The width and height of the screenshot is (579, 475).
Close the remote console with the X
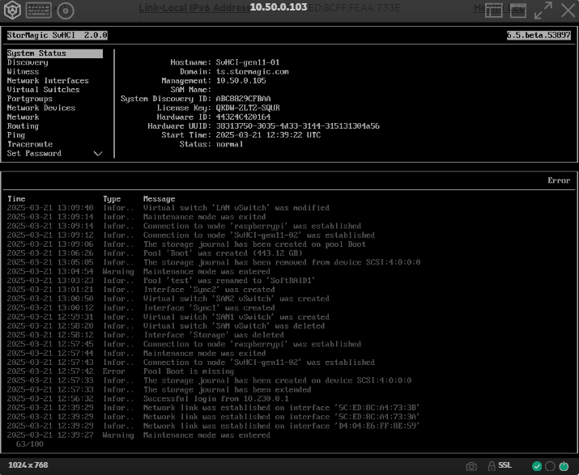tap(568, 11)
